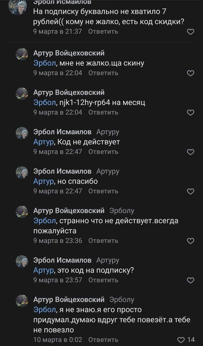This screenshot has width=203, height=346.
Task: Reply to the comment posted at 23:57
Action: [x=103, y=280]
